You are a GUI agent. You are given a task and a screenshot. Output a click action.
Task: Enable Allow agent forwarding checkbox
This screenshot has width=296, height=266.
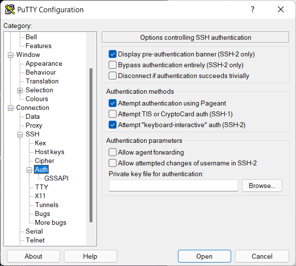(113, 152)
